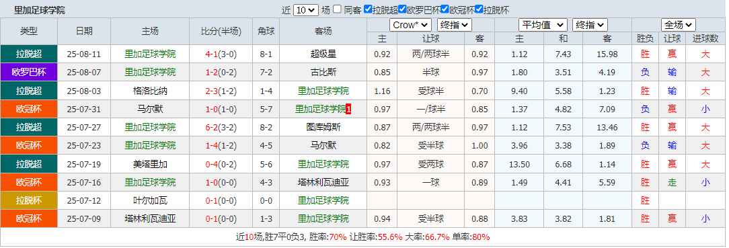Screen dimensions: 729x248
Task: Click home odds 13.50
Action: (519, 164)
